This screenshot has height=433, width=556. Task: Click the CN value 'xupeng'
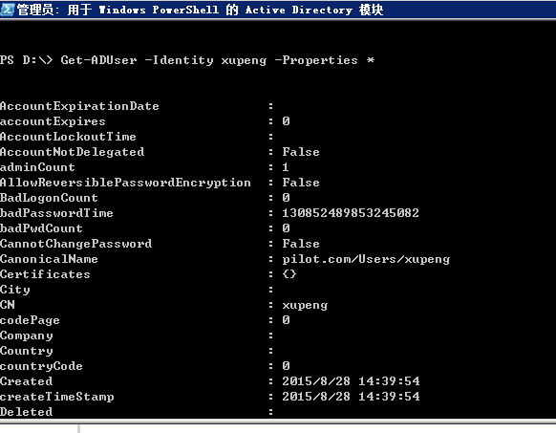tap(305, 305)
